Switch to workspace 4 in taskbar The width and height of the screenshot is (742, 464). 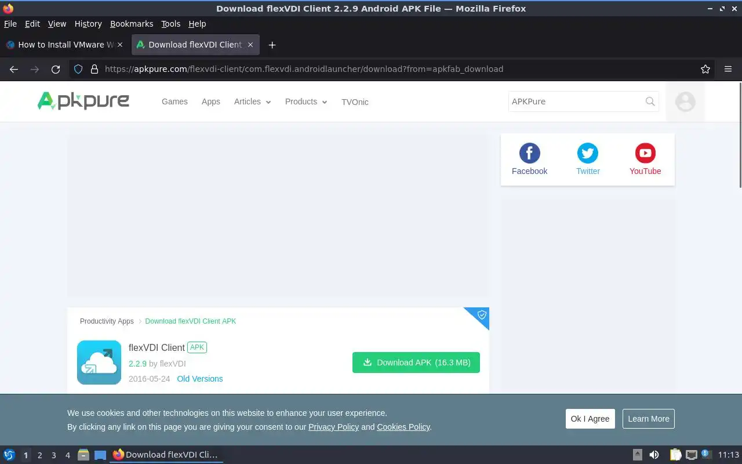(68, 455)
